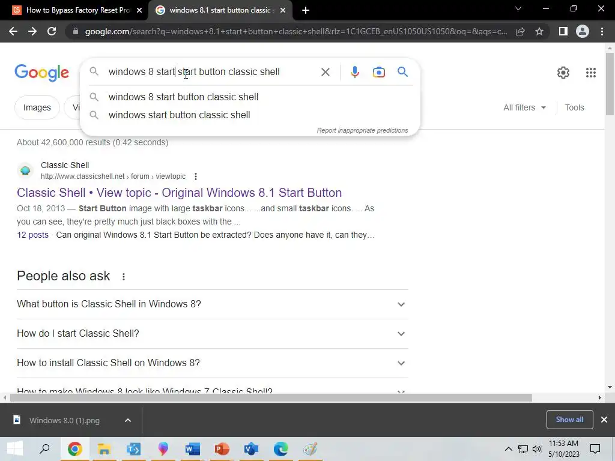The height and width of the screenshot is (461, 615).
Task: Select the Images filter chip
Action: pos(37,107)
